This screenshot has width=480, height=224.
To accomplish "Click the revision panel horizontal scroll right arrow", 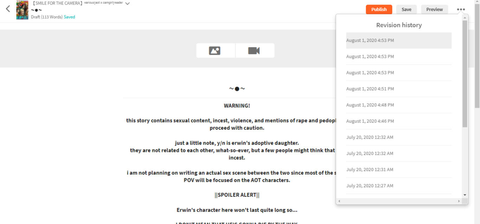I will tap(459, 201).
